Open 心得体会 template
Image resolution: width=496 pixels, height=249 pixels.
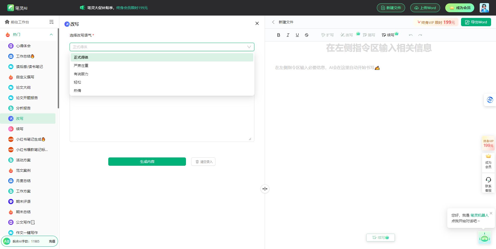pos(28,46)
